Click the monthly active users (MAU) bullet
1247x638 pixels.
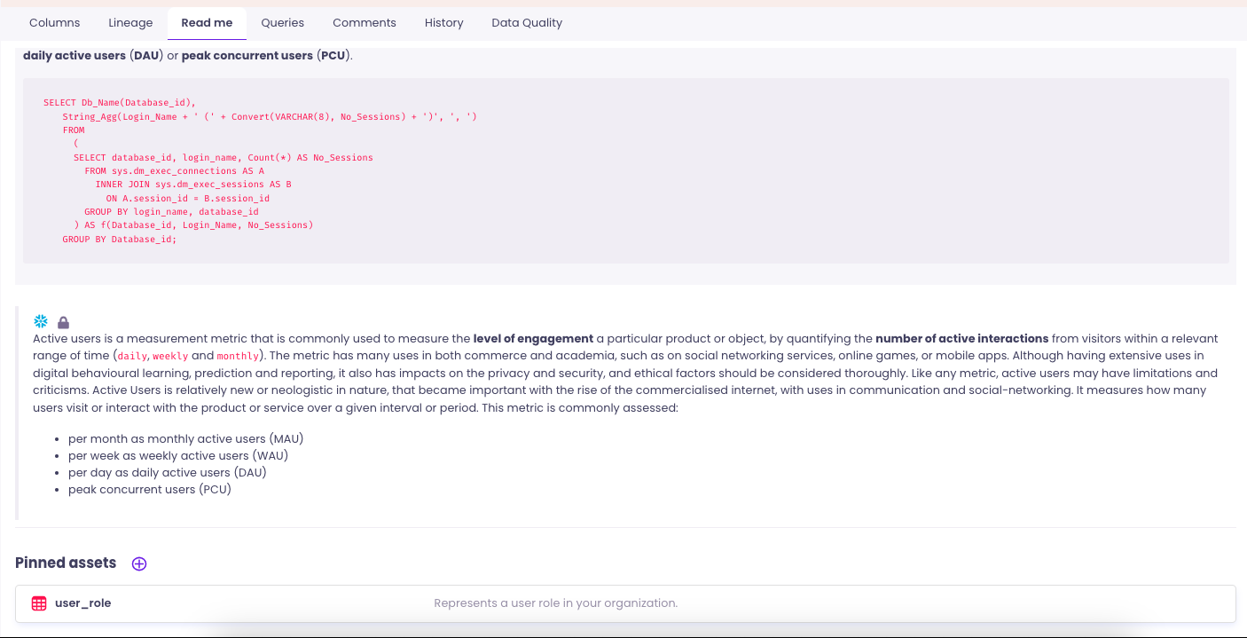(x=185, y=439)
